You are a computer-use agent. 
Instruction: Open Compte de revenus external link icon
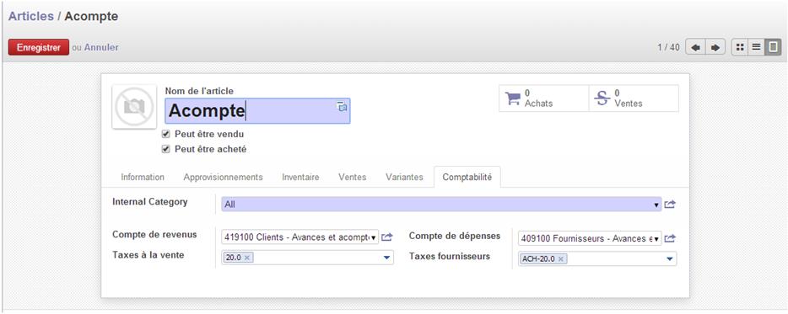386,237
